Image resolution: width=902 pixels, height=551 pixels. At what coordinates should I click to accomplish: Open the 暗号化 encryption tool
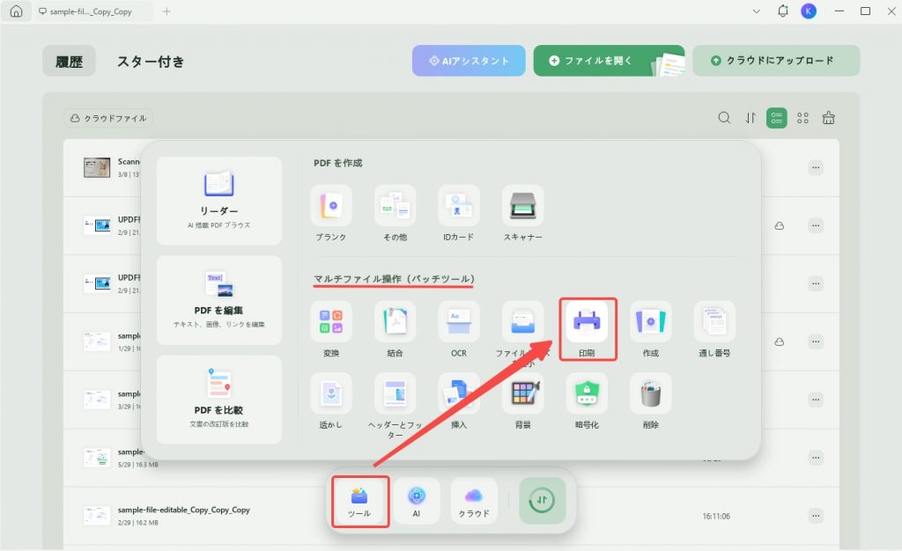[x=587, y=393]
